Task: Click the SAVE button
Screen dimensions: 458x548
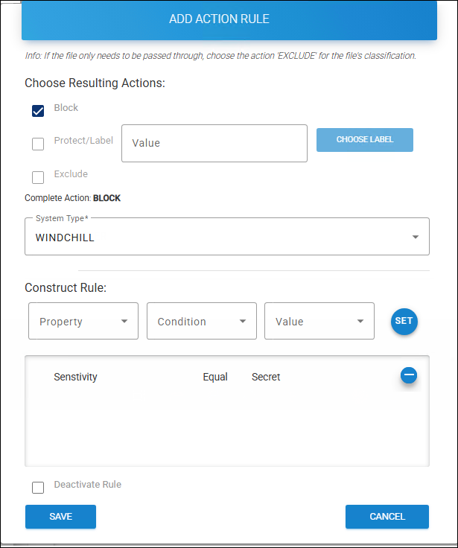Action: [x=60, y=517]
